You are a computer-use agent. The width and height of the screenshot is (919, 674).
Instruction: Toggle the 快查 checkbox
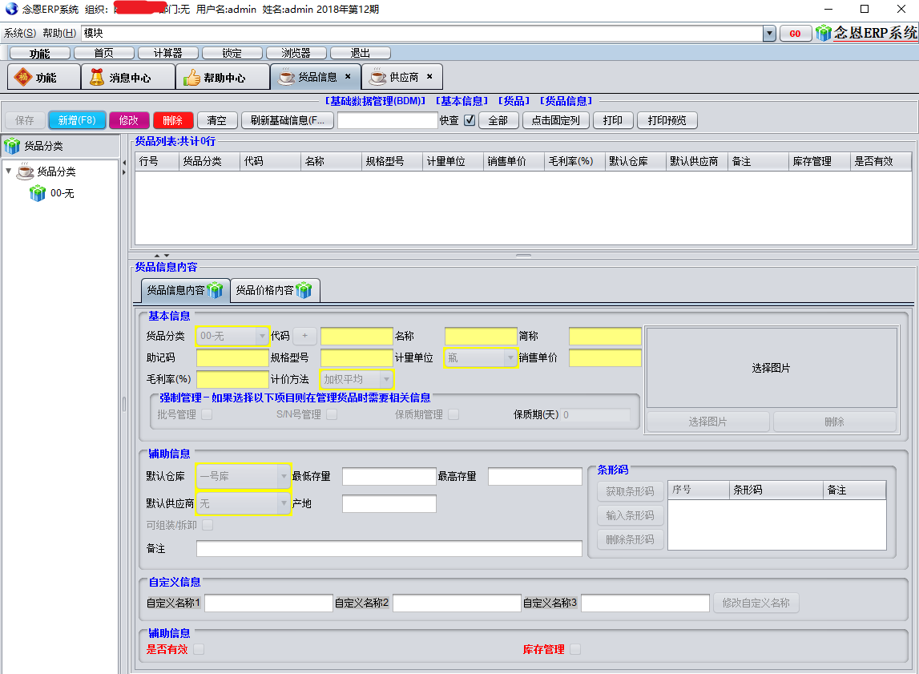coord(470,120)
